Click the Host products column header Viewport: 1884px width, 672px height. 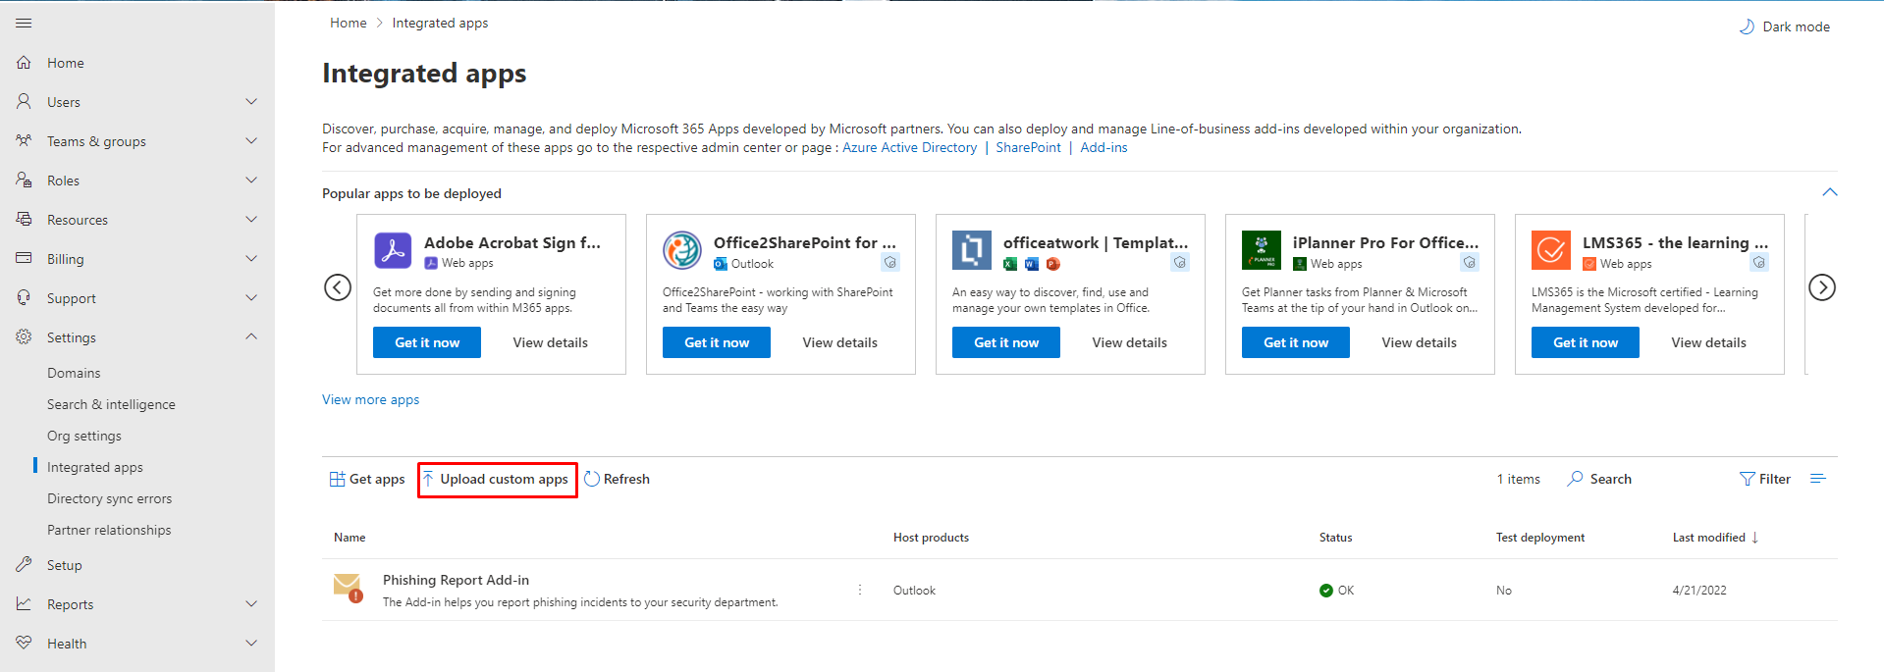pyautogui.click(x=931, y=538)
